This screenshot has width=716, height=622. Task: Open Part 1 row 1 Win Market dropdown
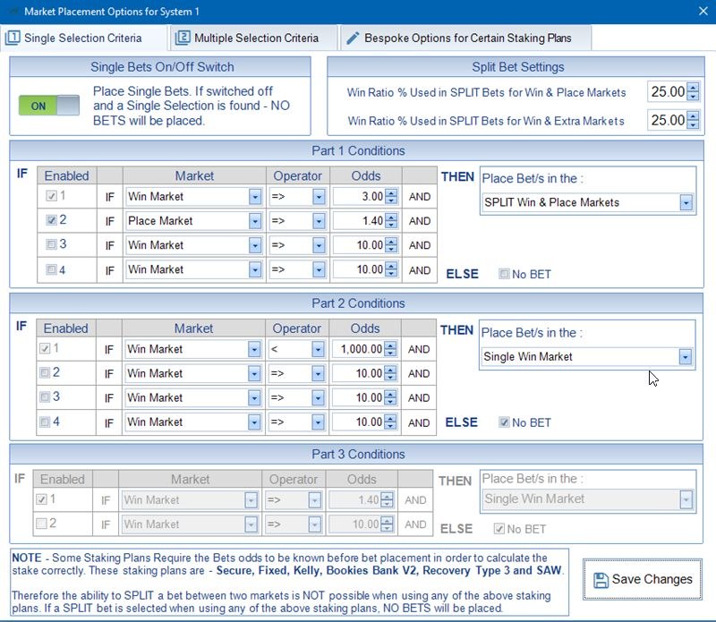255,197
